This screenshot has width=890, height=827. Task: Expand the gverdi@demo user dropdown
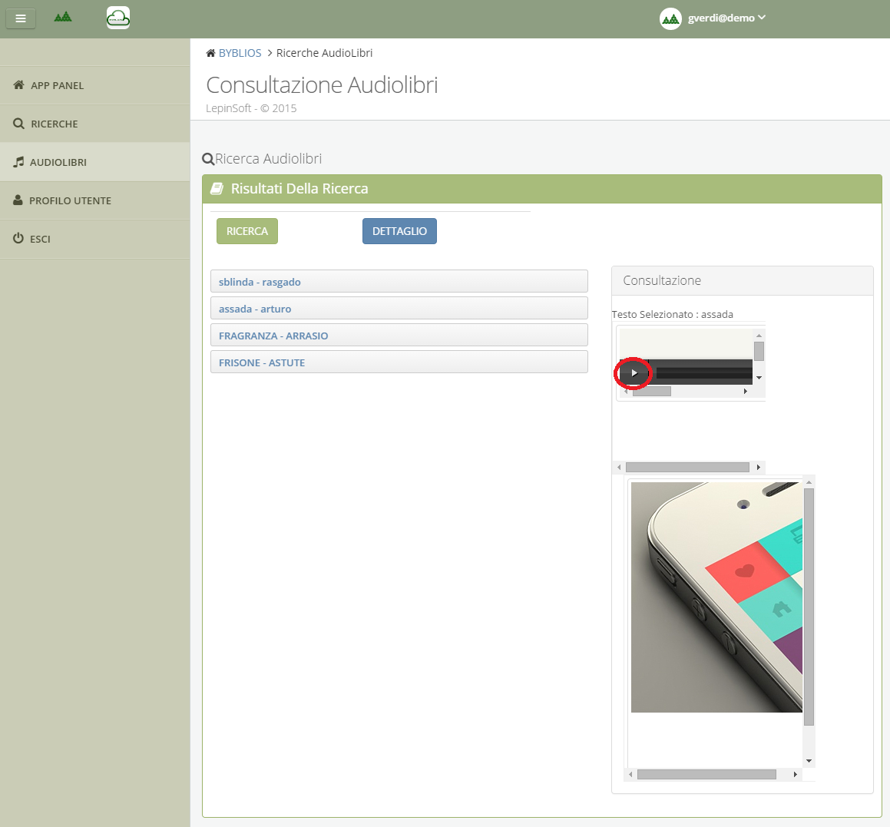726,18
